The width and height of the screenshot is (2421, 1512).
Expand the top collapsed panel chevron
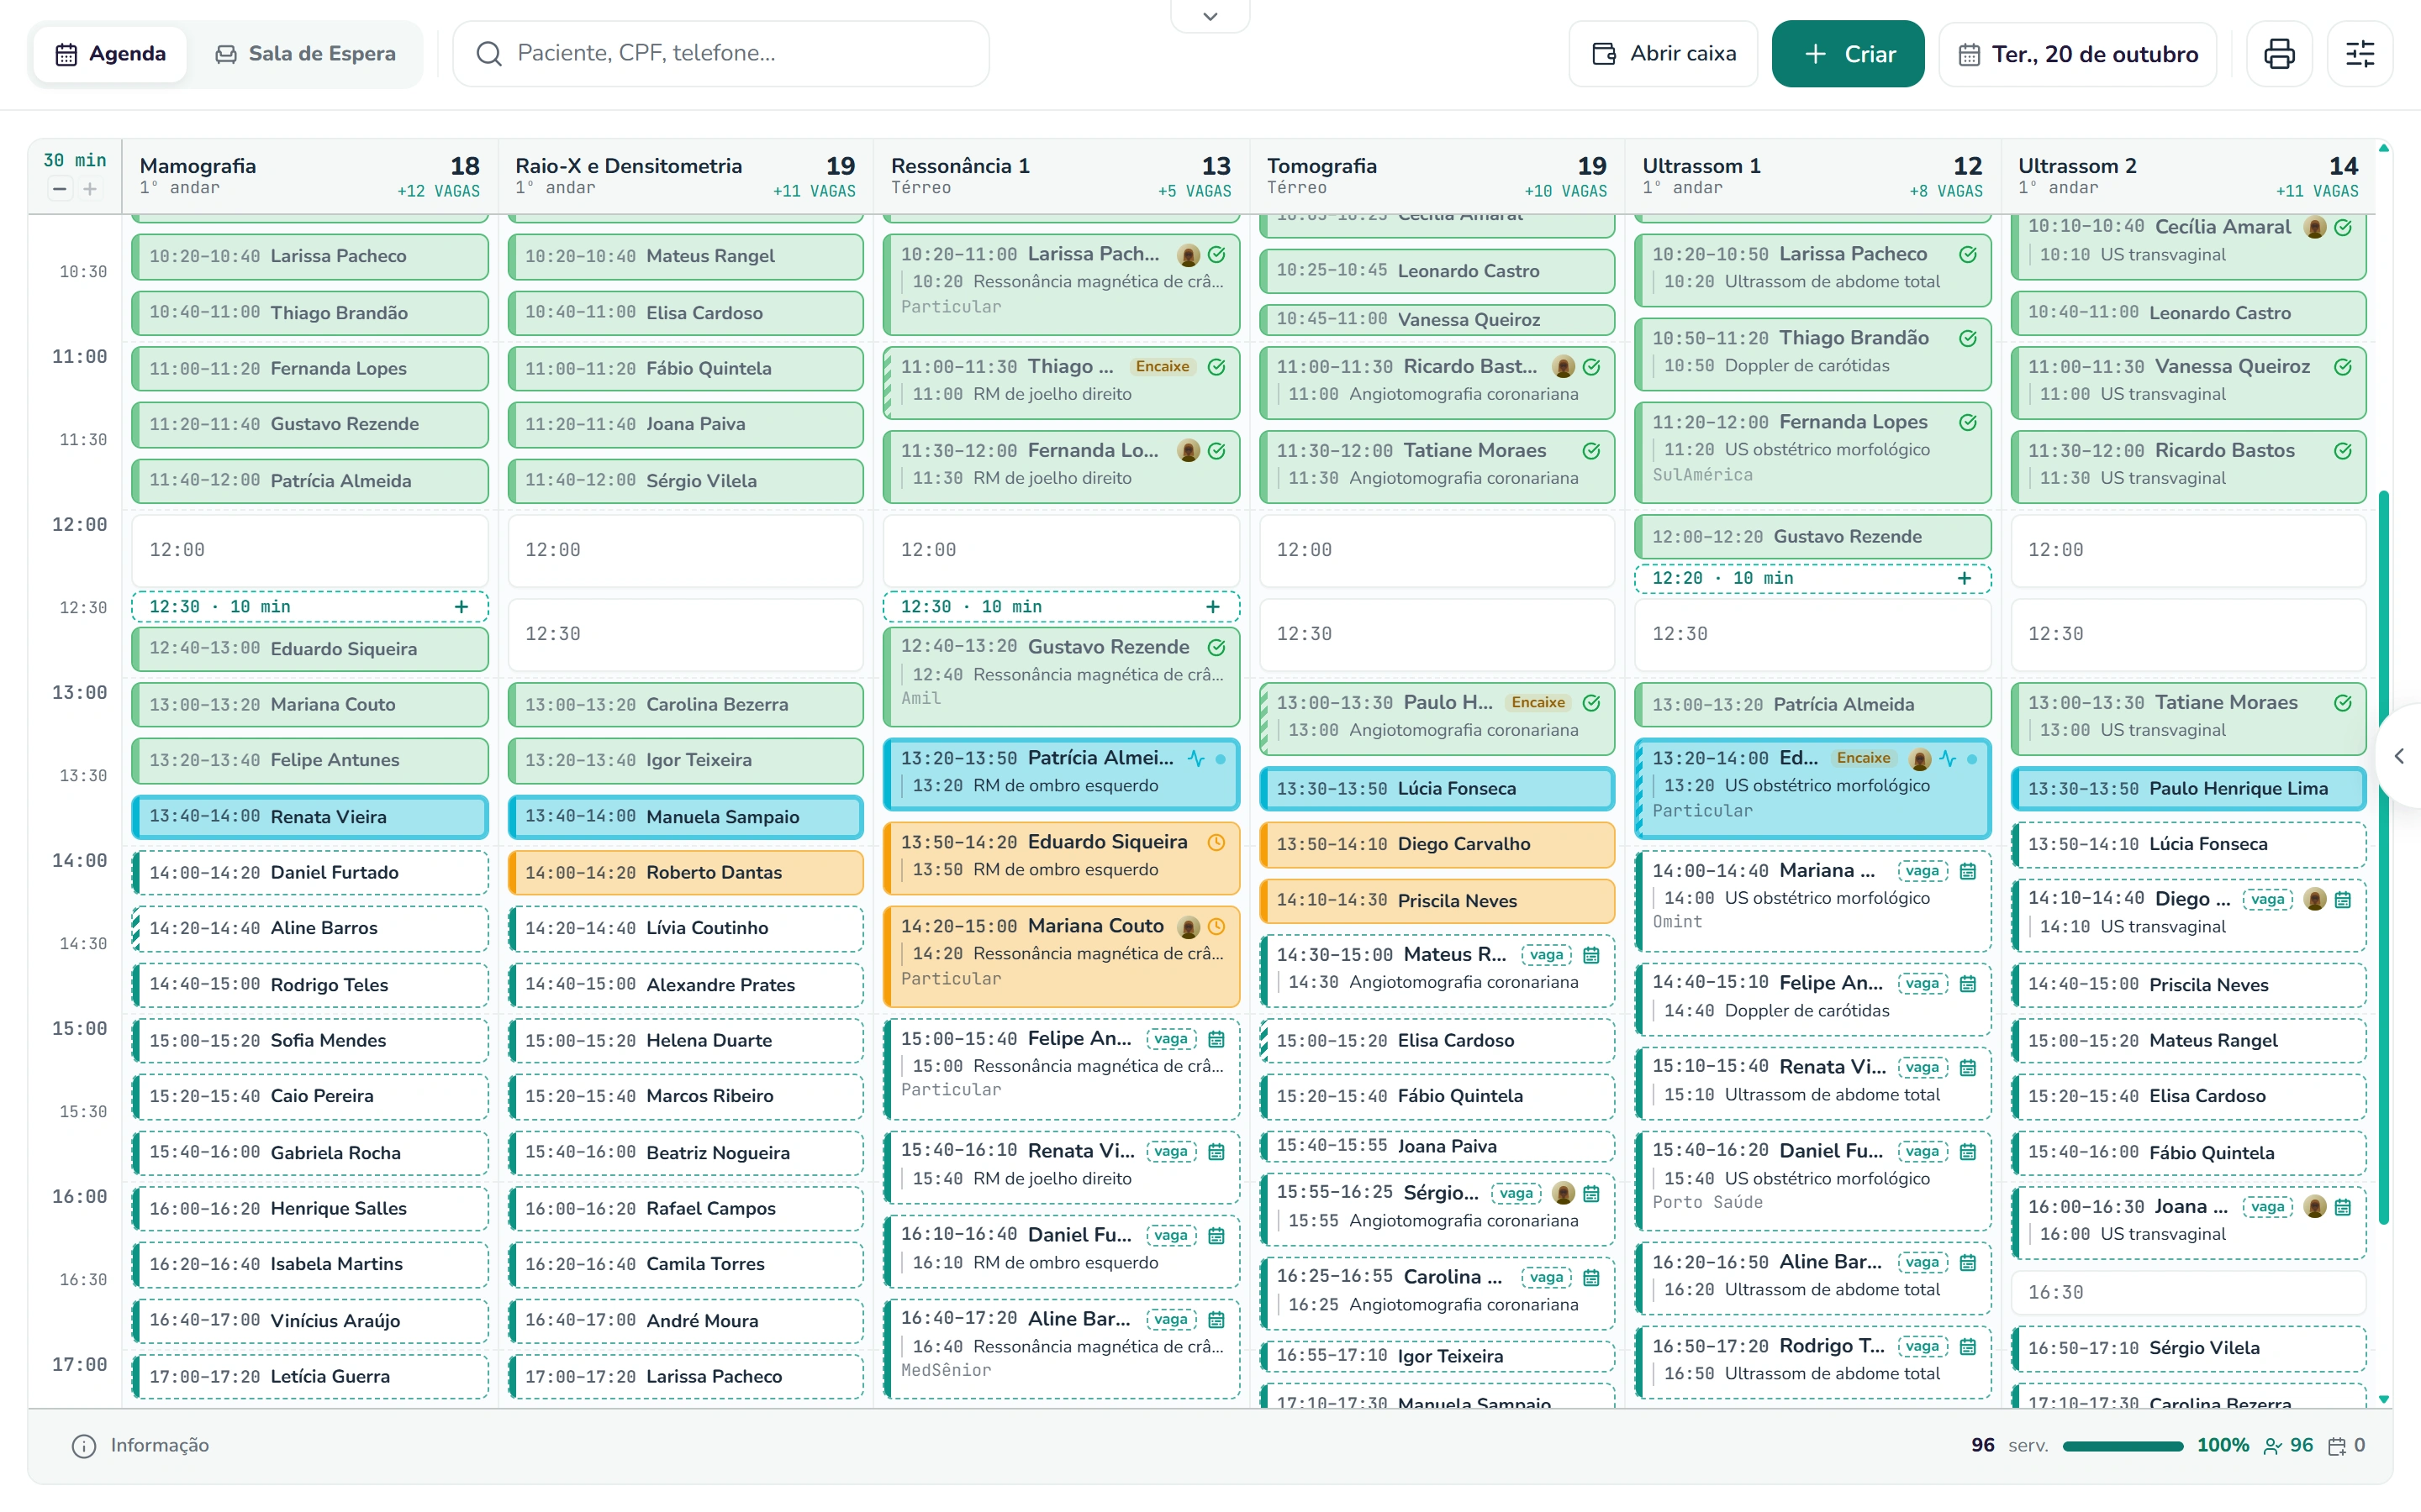click(x=1210, y=16)
